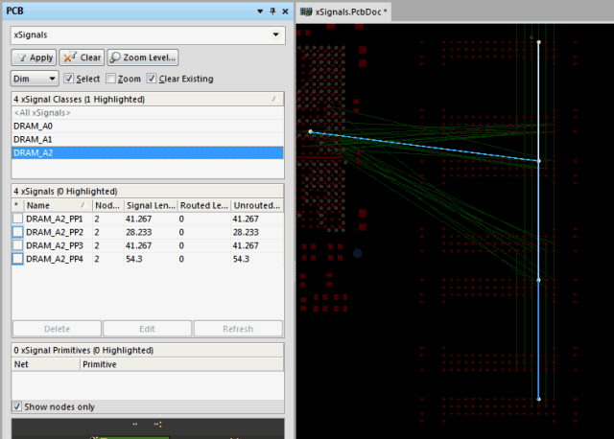Select the All xSignals entry
614x439 pixels.
[42, 113]
